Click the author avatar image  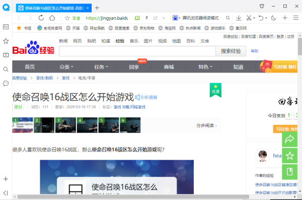(263, 156)
